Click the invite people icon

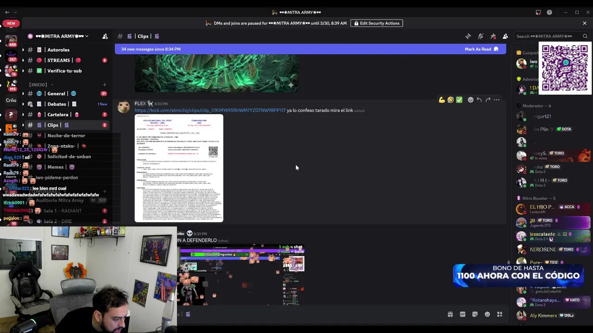[105, 36]
